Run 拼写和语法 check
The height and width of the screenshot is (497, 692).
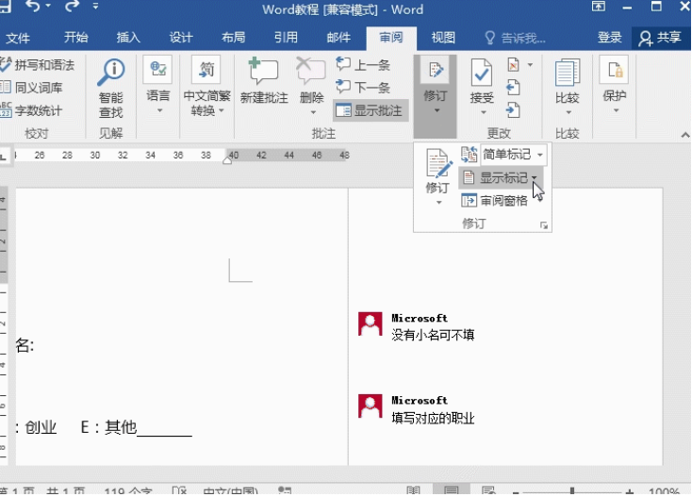pos(38,65)
